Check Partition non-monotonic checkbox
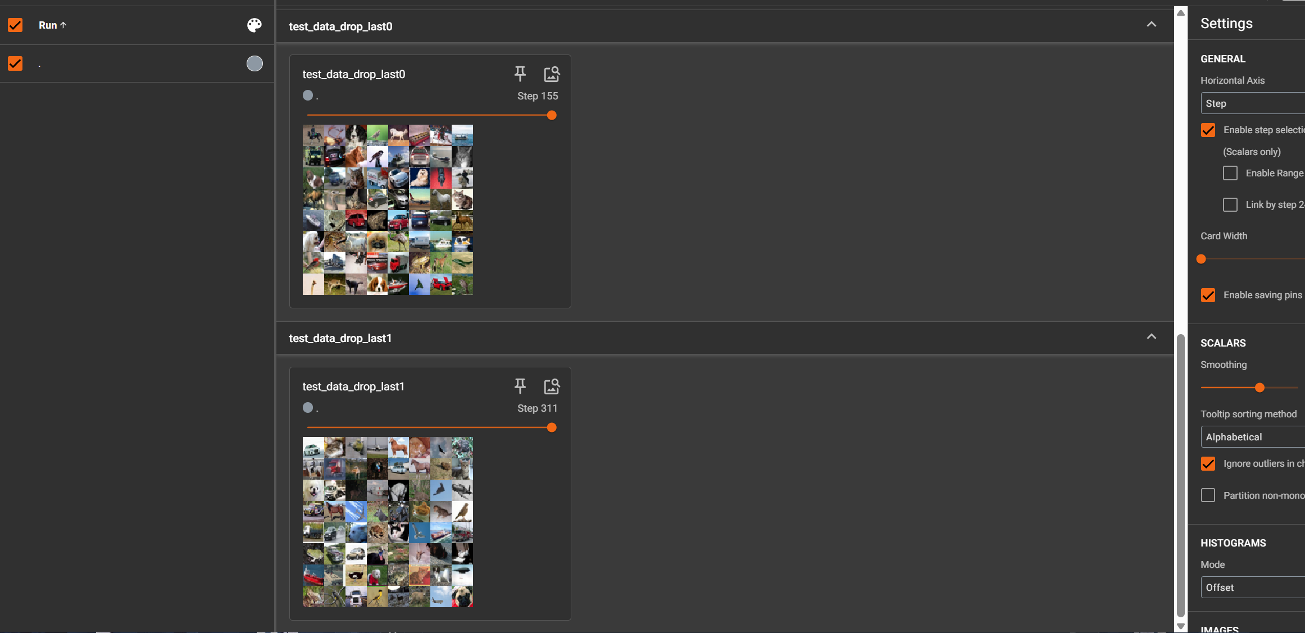1305x633 pixels. click(1208, 495)
